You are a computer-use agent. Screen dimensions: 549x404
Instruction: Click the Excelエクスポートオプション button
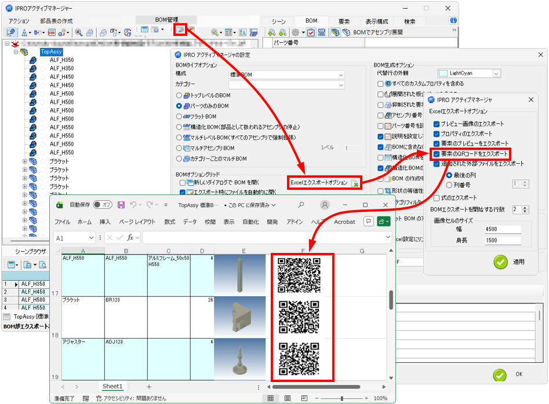[x=324, y=183]
